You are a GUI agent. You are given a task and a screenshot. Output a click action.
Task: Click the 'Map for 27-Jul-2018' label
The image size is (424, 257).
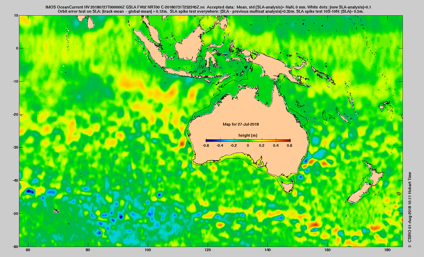click(241, 124)
